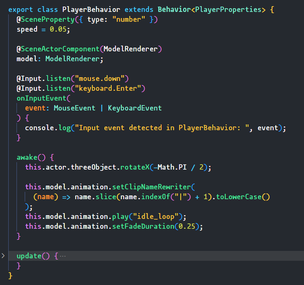
Task: Click the ModelRenderer type annotation after model:
Action: [x=73, y=59]
